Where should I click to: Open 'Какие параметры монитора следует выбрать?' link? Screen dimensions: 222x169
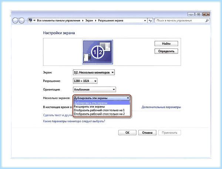click(74, 121)
